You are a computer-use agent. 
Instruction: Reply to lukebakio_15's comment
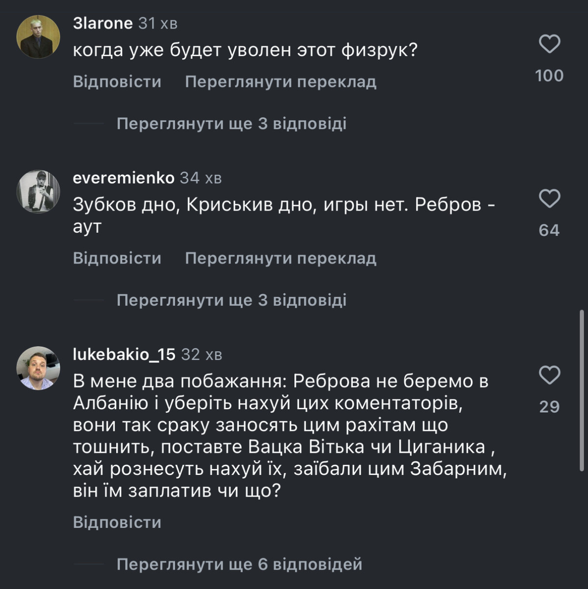click(117, 522)
